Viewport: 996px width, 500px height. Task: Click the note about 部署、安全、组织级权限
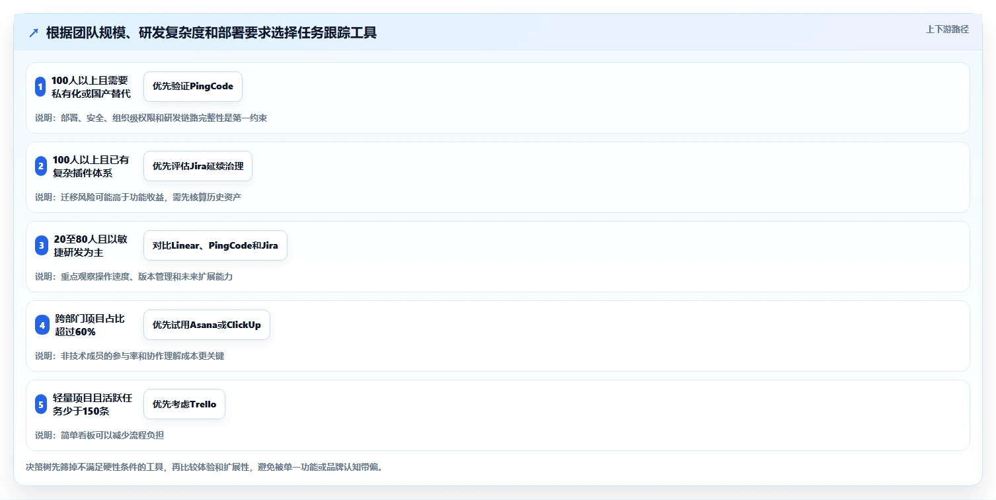coord(151,118)
